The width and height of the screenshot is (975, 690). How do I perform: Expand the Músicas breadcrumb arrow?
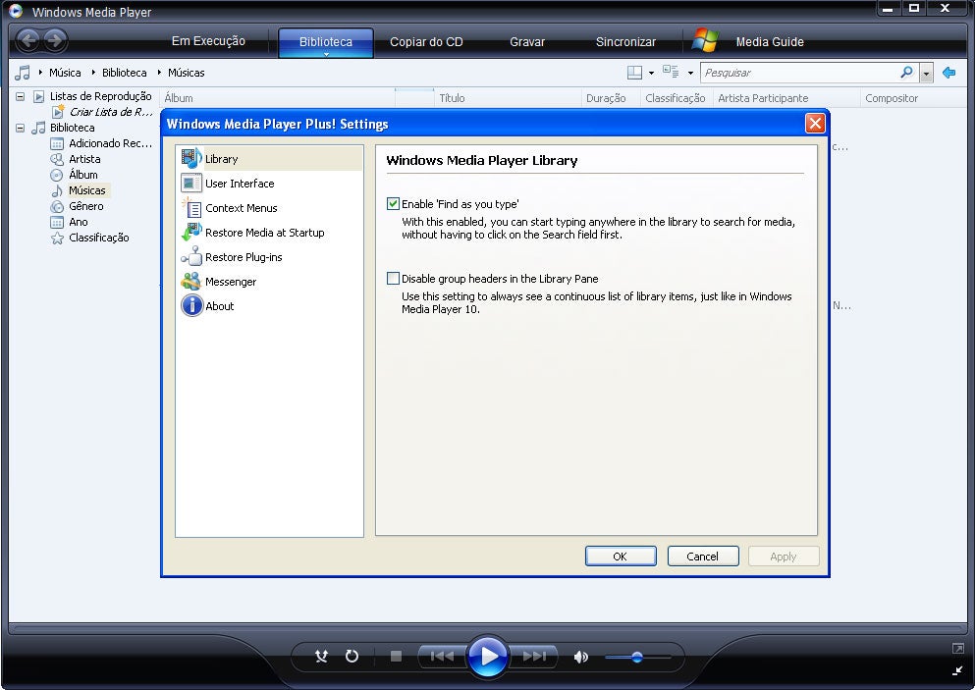click(x=159, y=72)
